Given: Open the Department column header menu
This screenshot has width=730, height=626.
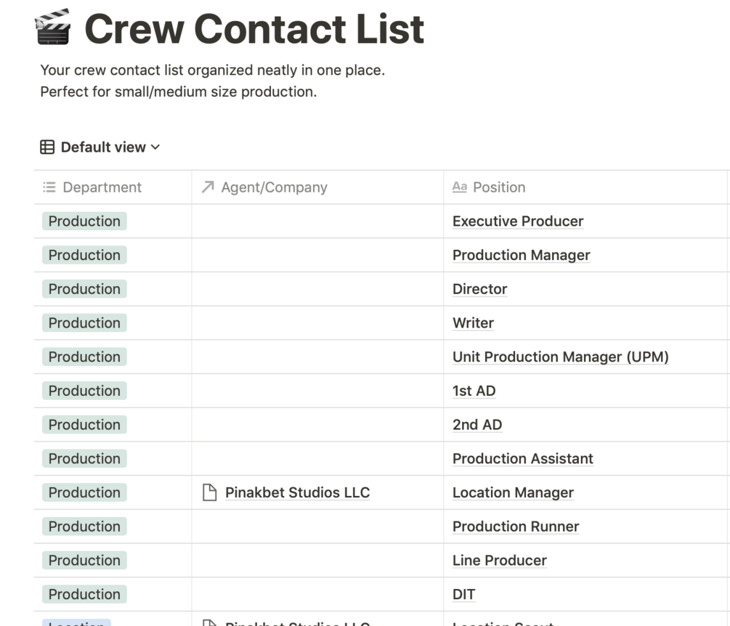Looking at the screenshot, I should pos(102,187).
